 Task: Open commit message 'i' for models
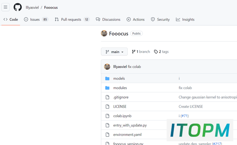pyautogui.click(x=179, y=78)
